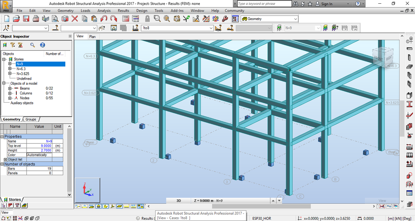Toggle node numbers display
This screenshot has height=221, width=415.
[x=77, y=206]
